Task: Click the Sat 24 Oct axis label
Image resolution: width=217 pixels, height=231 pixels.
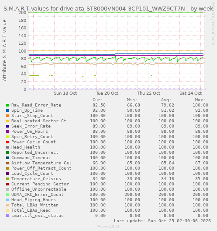Action: [x=191, y=93]
